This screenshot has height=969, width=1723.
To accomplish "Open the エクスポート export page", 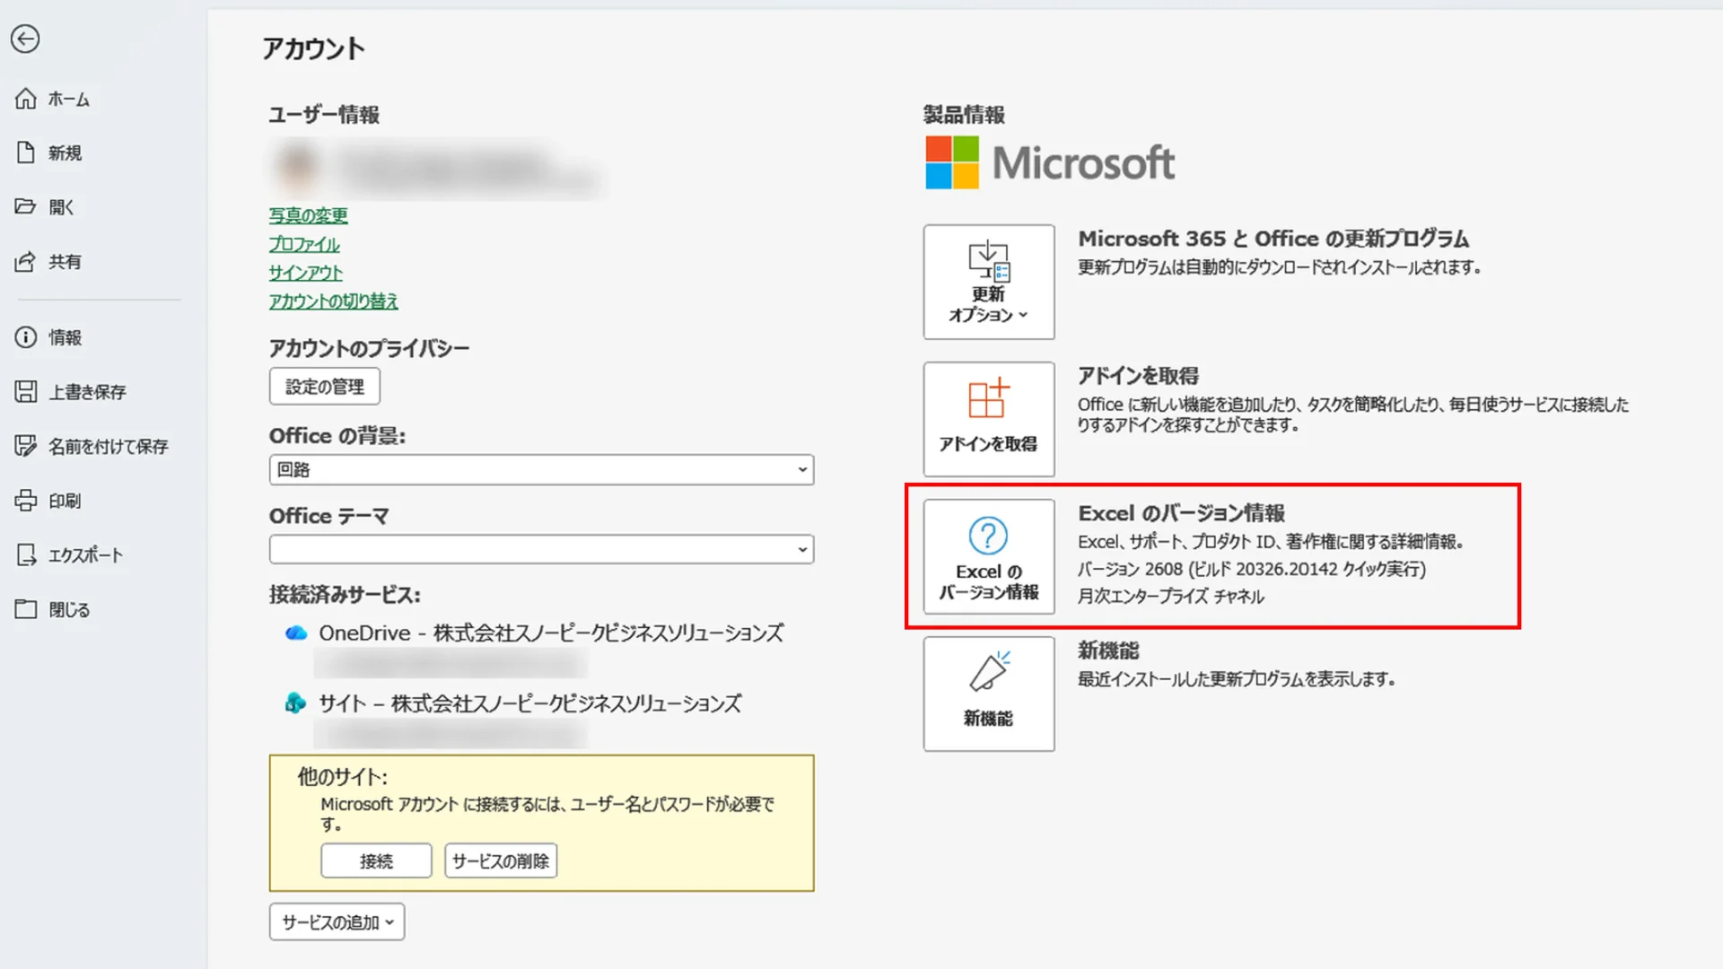I will click(69, 555).
